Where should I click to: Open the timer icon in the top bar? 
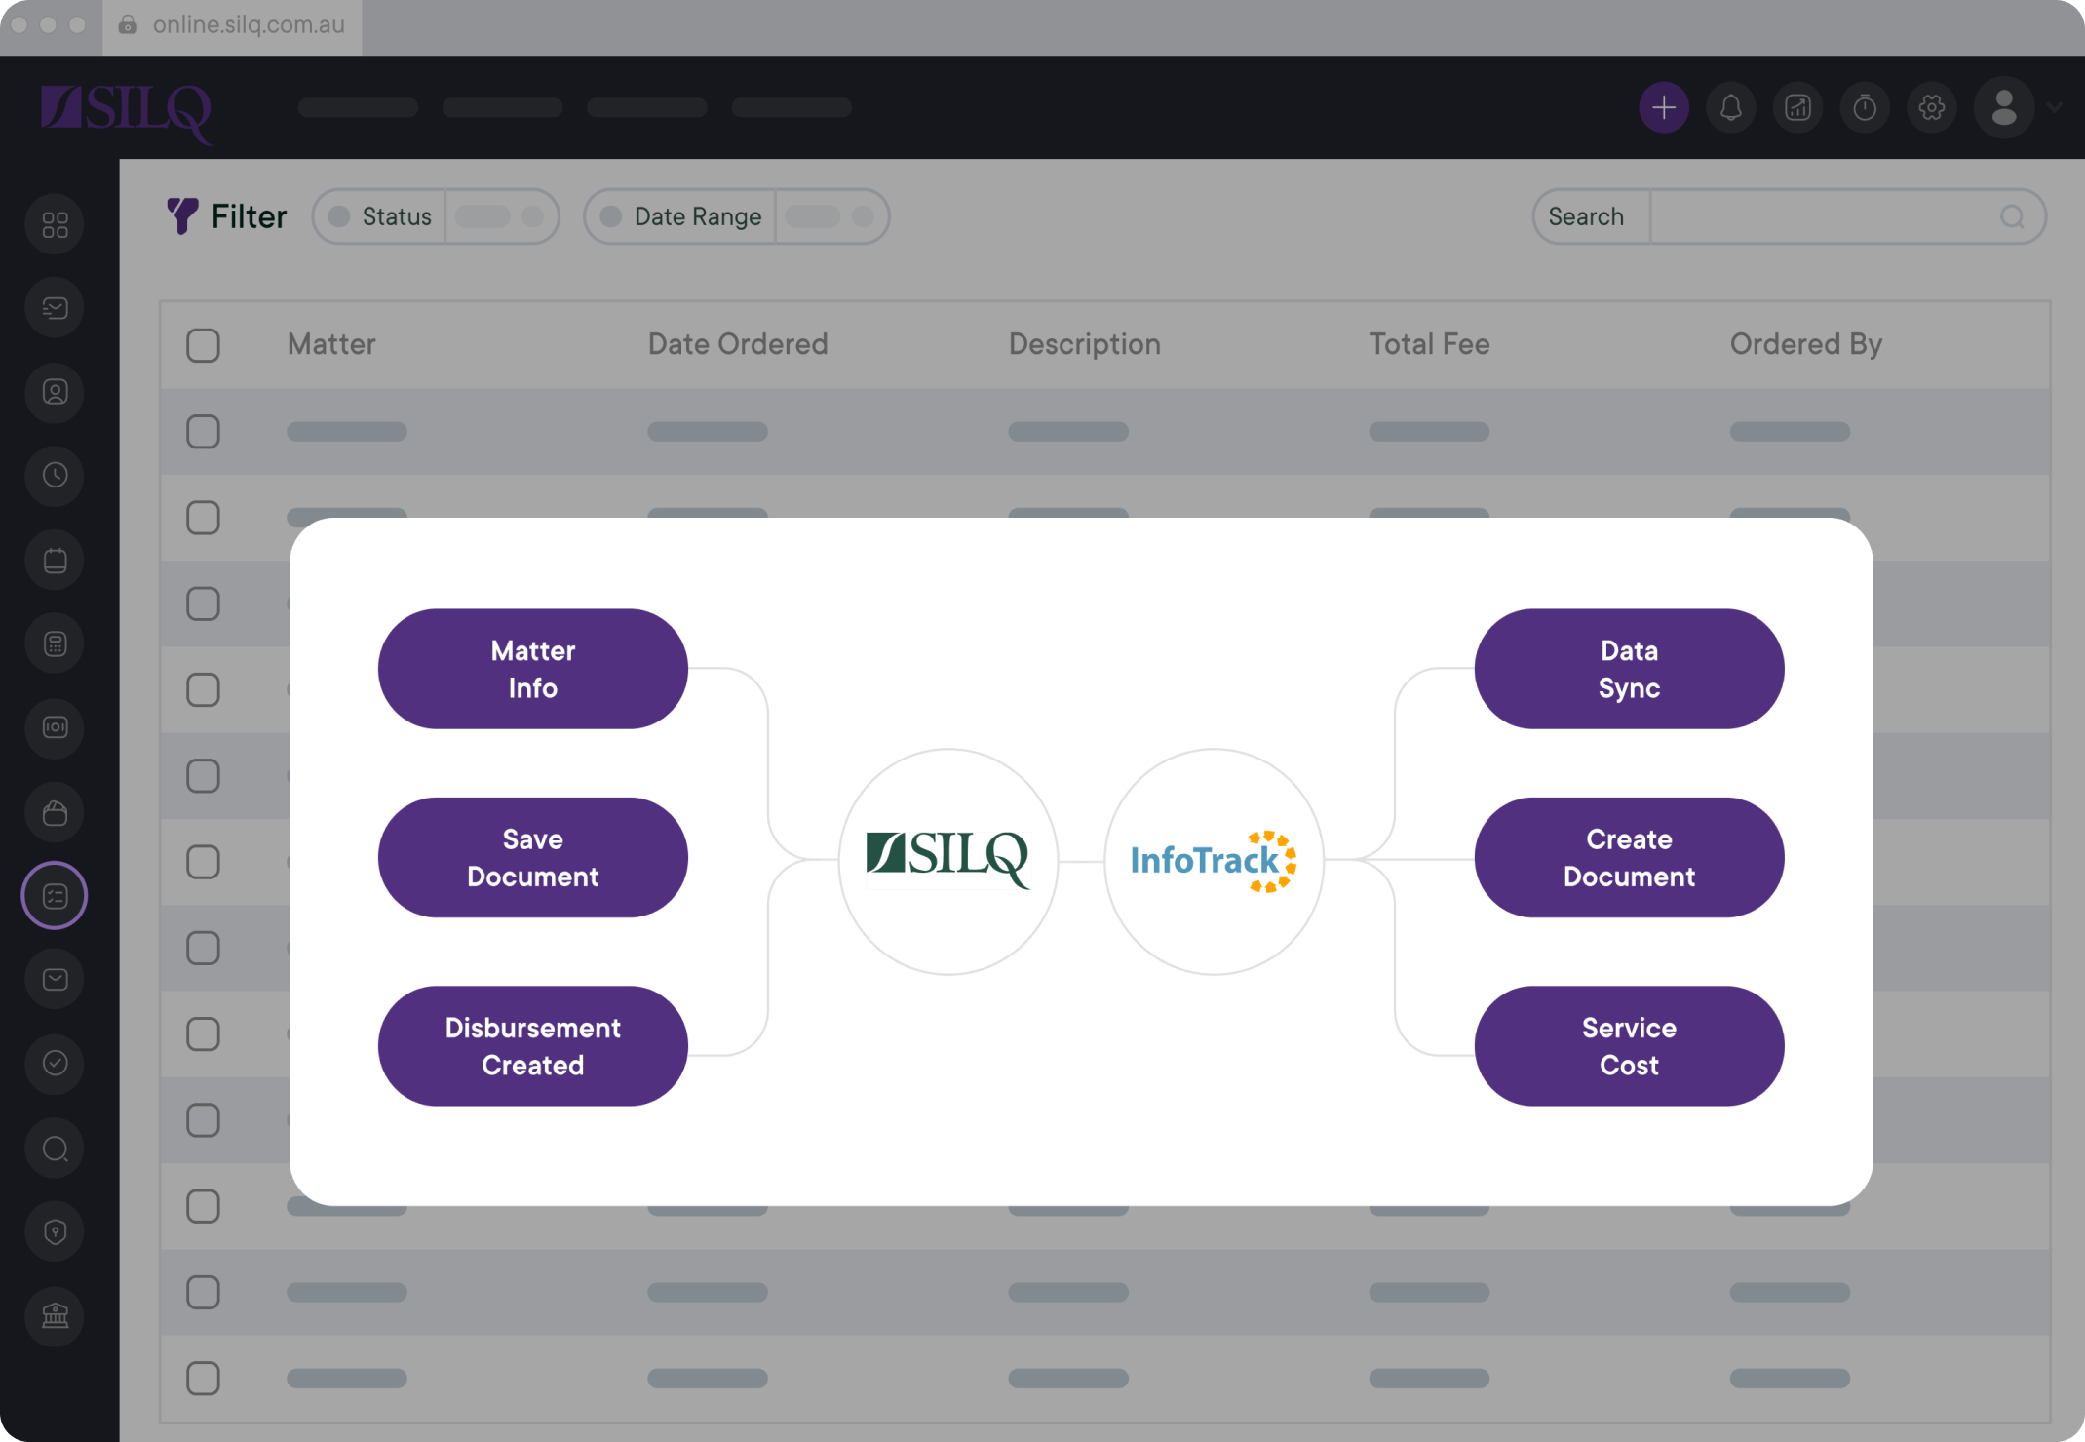tap(1865, 107)
